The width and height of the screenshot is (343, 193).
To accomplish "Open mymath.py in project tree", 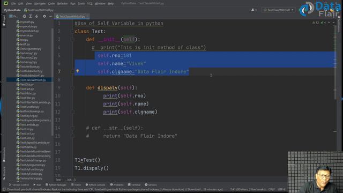I will click(x=25, y=22).
